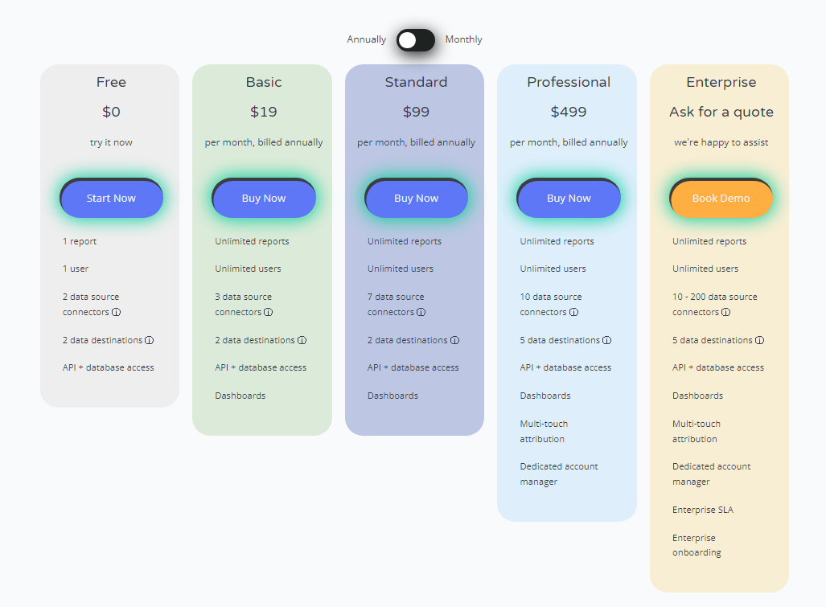Viewport: 826px width, 607px height.
Task: Show info for Standard data destinations
Action: pyautogui.click(x=454, y=340)
